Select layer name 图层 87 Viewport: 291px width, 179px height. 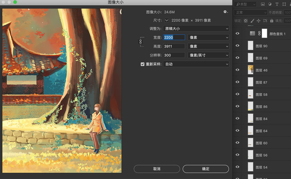pyautogui.click(x=262, y=82)
